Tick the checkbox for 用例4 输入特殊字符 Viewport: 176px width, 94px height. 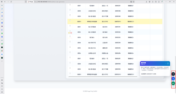pyautogui.click(x=70, y=42)
